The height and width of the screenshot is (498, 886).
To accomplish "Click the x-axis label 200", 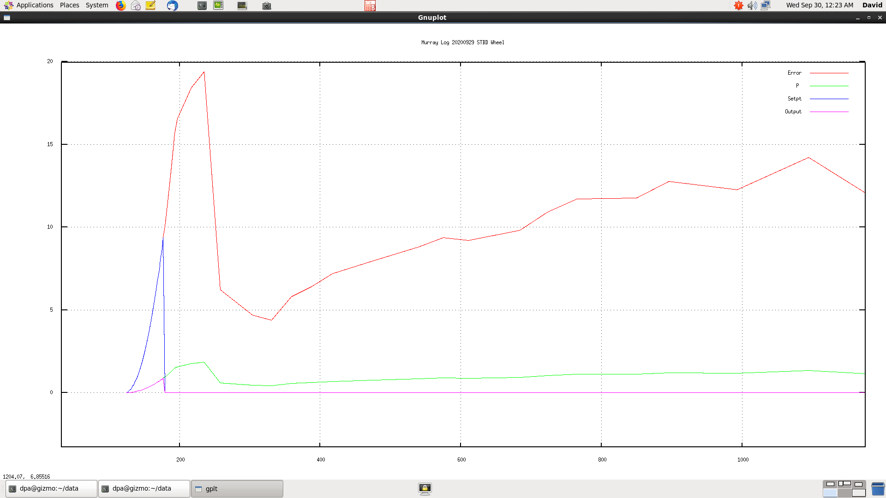I will coord(180,460).
